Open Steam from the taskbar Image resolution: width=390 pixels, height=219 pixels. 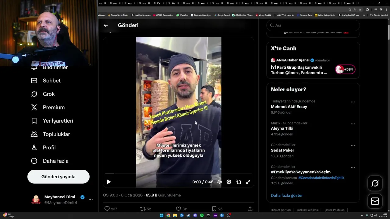tap(188, 216)
